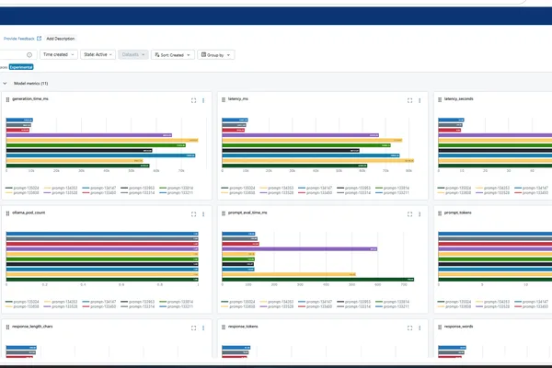Image resolution: width=552 pixels, height=368 pixels.
Task: Open three-dot menu on latency_ms chart
Action: click(420, 100)
